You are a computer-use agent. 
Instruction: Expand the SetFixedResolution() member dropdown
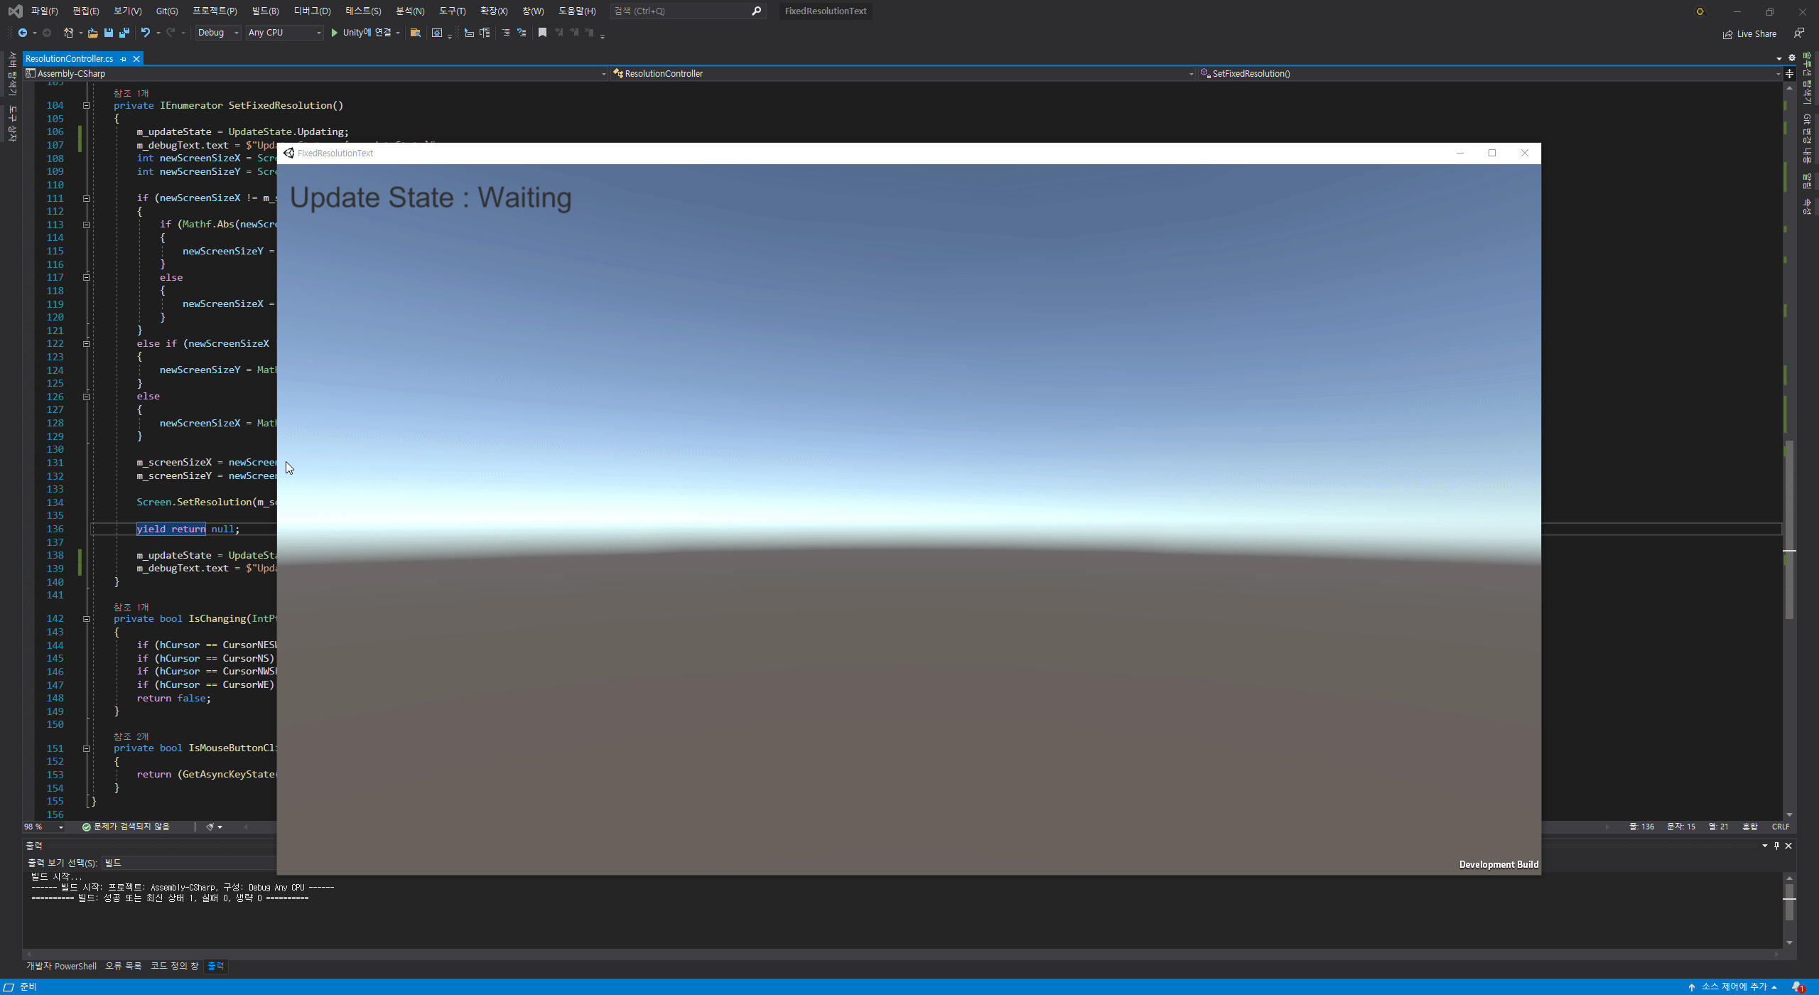(x=1777, y=74)
